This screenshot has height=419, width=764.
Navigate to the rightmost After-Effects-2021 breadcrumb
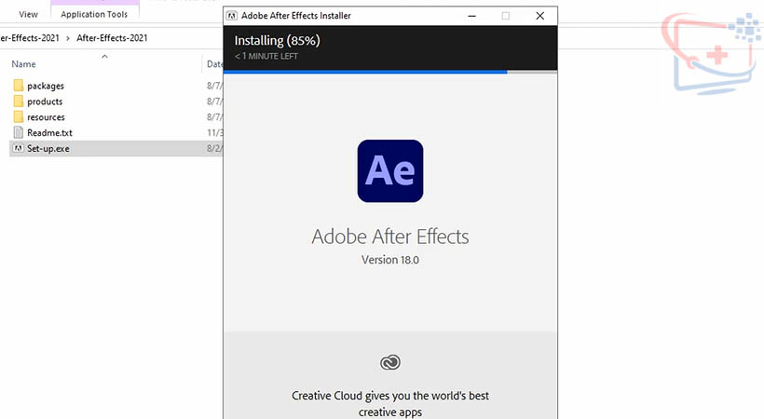(111, 38)
